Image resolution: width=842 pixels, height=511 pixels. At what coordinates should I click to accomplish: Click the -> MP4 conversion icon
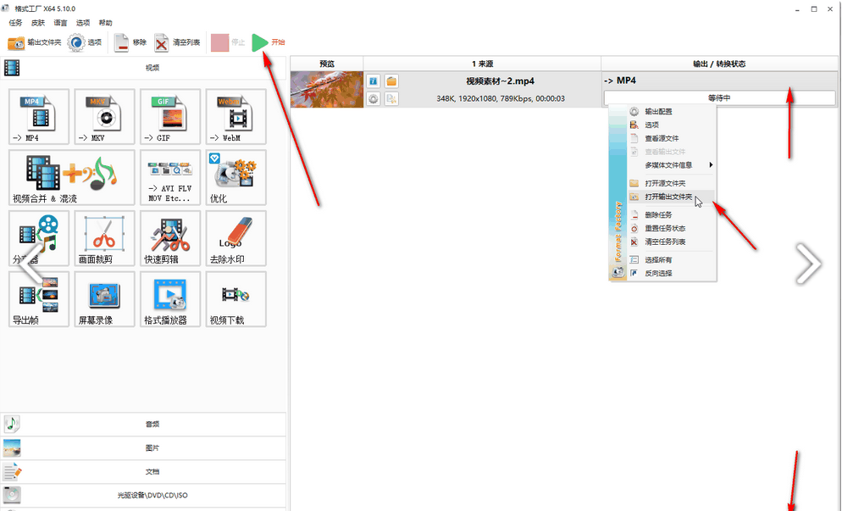click(38, 116)
